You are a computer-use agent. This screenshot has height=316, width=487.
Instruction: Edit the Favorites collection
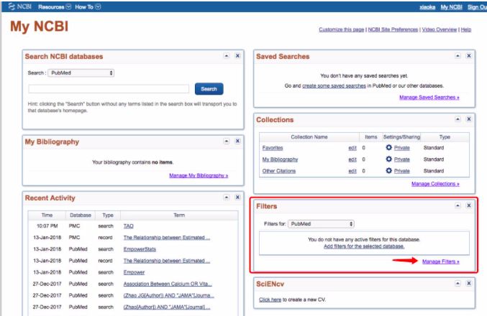click(352, 148)
